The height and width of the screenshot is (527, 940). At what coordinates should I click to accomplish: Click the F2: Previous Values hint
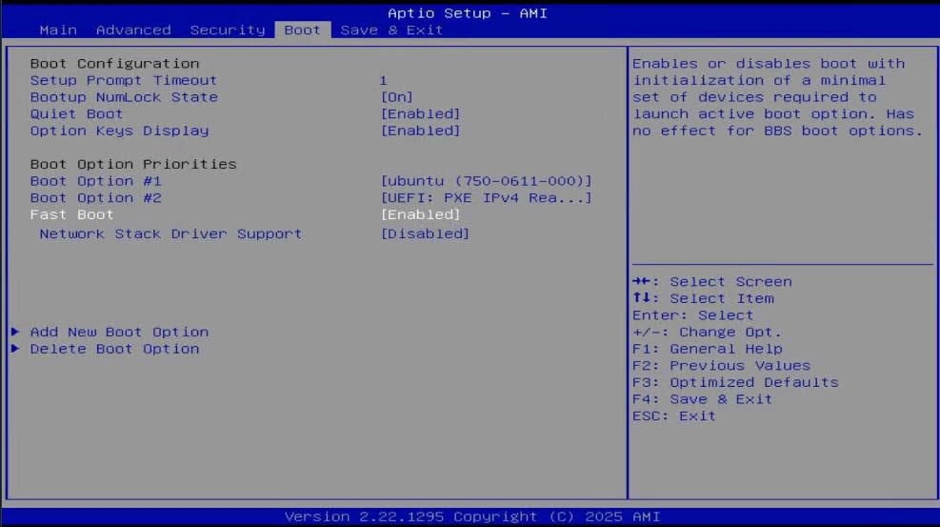tap(721, 366)
